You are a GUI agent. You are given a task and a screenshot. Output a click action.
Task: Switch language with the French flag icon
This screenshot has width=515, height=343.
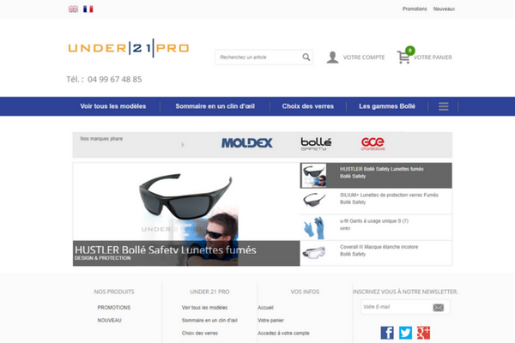[x=88, y=9]
